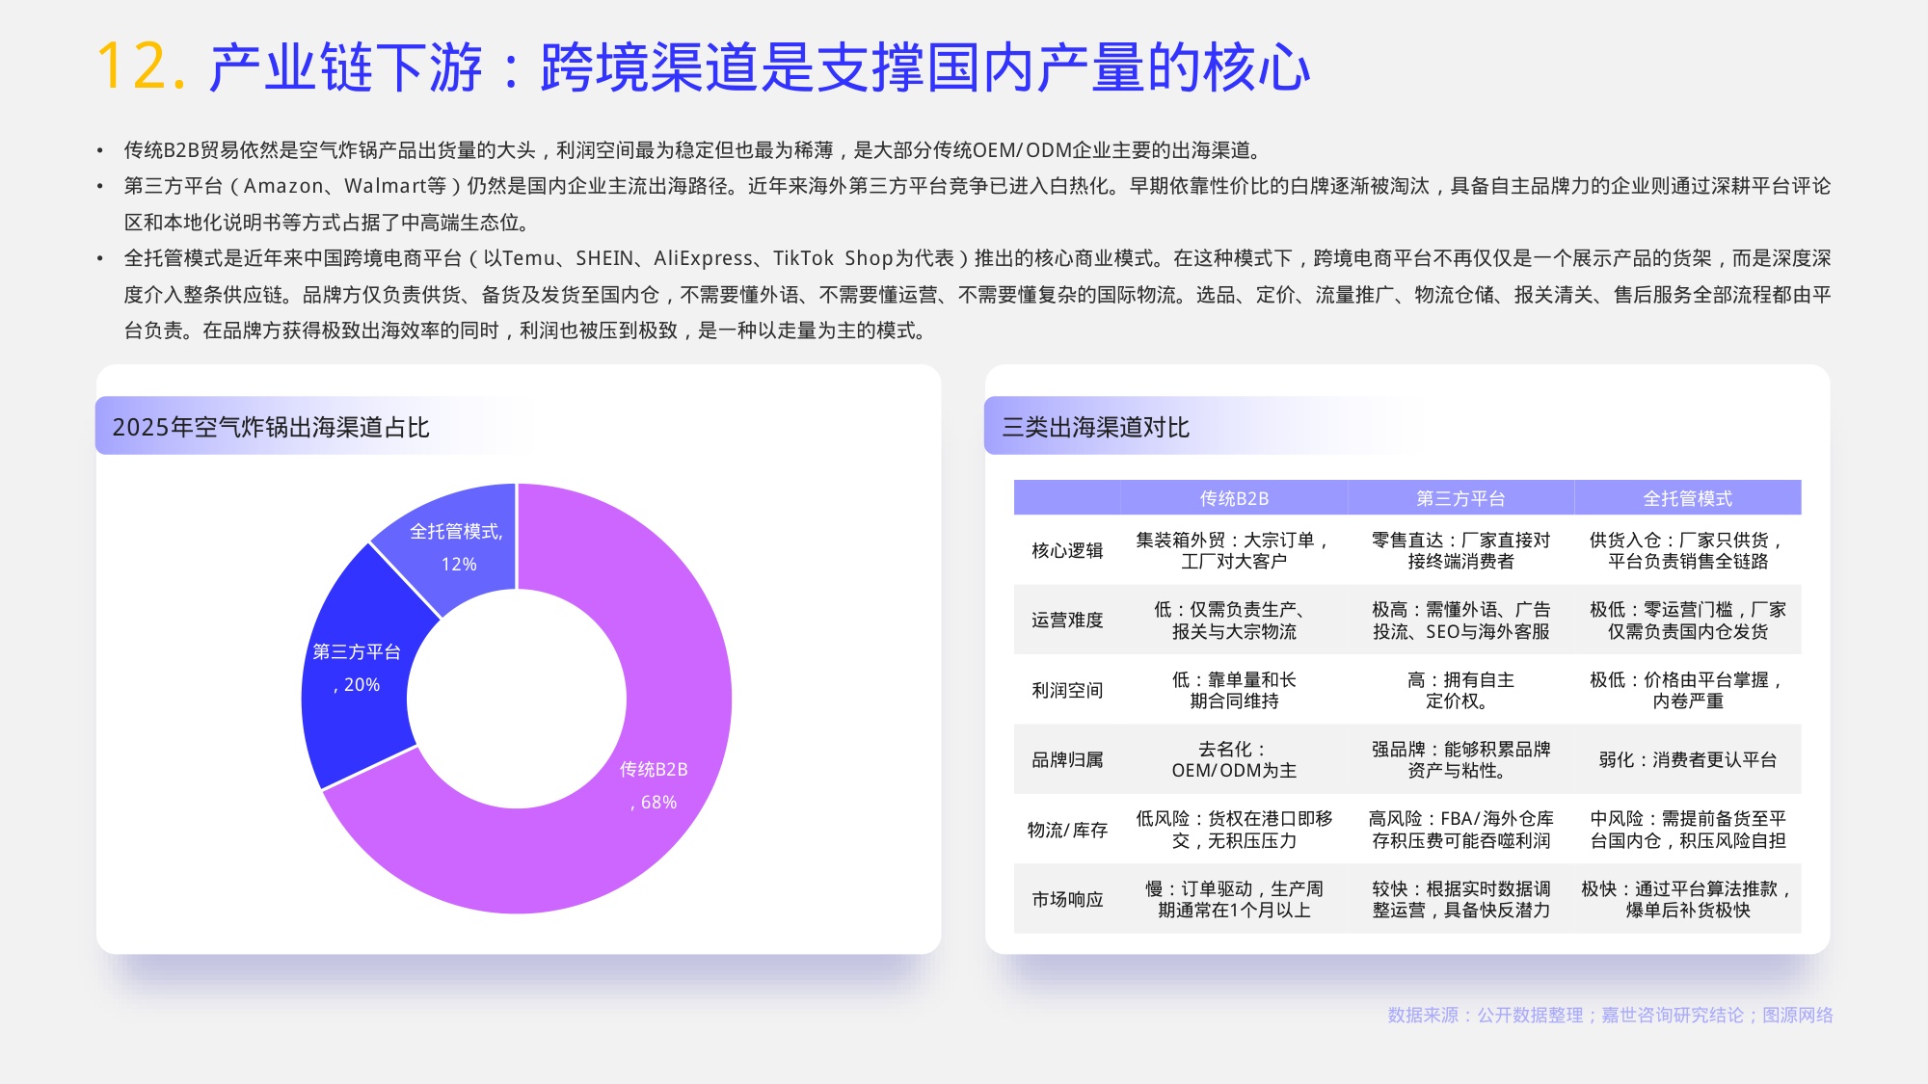Click cell '极高：需懂外语、广告投流、SEO与海外客服'
The width and height of the screenshot is (1928, 1084).
[x=1460, y=621]
